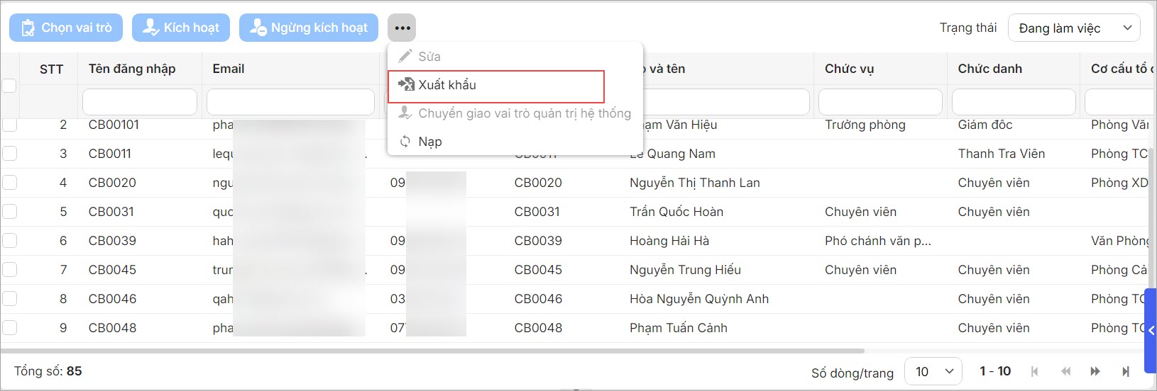The width and height of the screenshot is (1157, 391).
Task: Click the Kích hoạt button
Action: 181,28
